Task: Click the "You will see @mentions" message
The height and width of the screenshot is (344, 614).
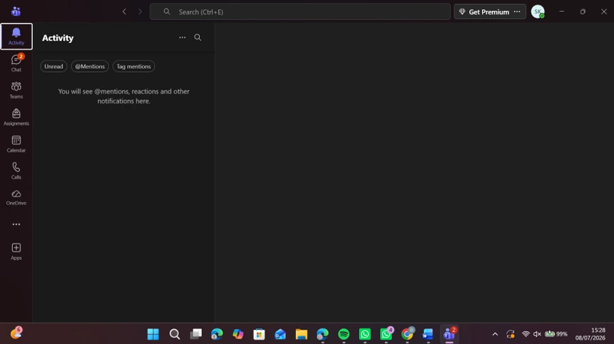Action: click(x=124, y=96)
